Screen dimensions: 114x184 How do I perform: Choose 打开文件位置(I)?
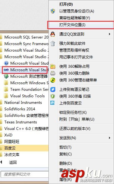click(72, 25)
